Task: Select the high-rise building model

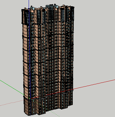Action: tap(48, 60)
